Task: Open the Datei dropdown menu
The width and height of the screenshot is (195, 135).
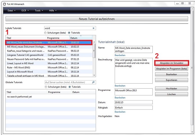Action: click(x=12, y=11)
